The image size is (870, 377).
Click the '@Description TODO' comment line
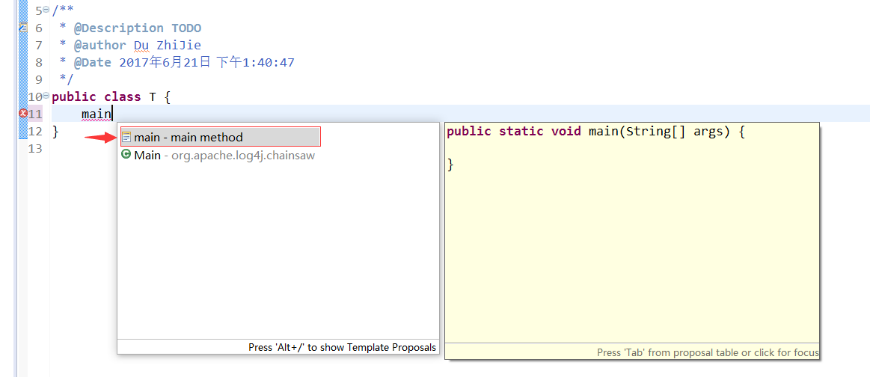pyautogui.click(x=131, y=28)
